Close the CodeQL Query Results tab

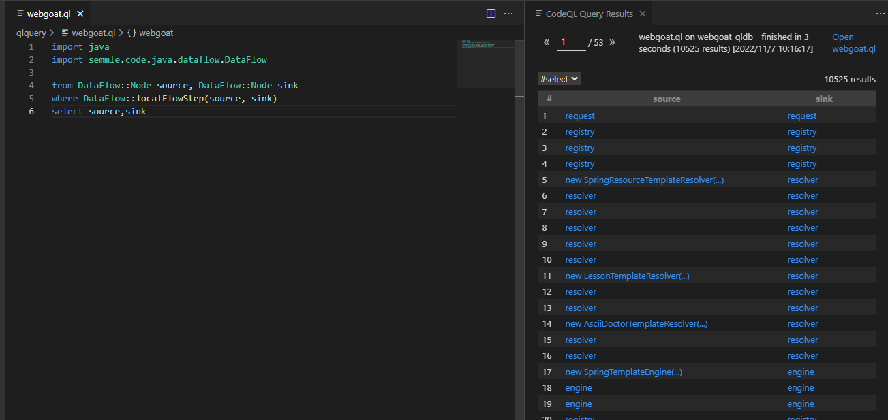click(x=643, y=14)
